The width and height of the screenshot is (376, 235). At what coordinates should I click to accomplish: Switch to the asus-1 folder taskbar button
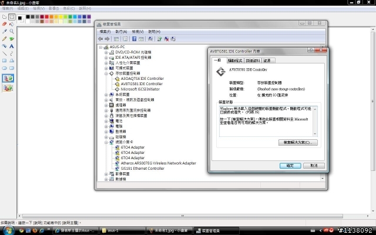click(x=122, y=231)
